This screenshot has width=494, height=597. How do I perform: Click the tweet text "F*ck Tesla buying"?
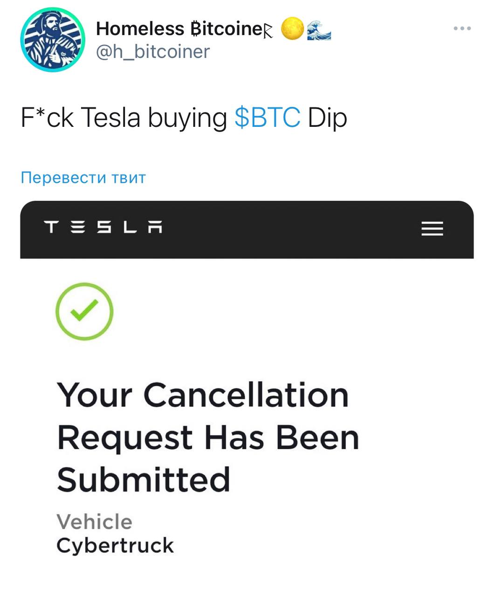124,118
